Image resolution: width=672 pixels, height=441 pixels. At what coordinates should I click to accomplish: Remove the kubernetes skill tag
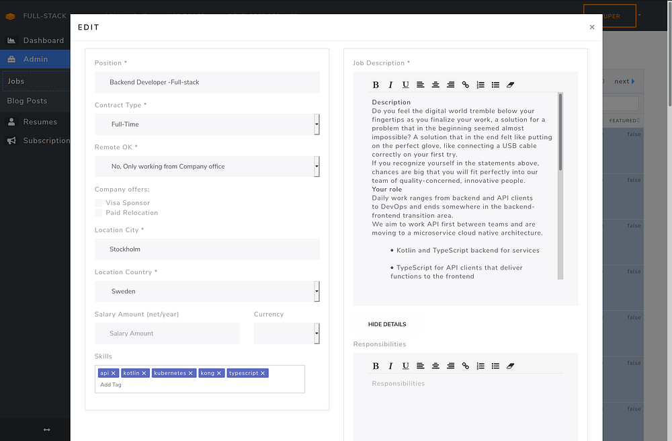click(191, 373)
